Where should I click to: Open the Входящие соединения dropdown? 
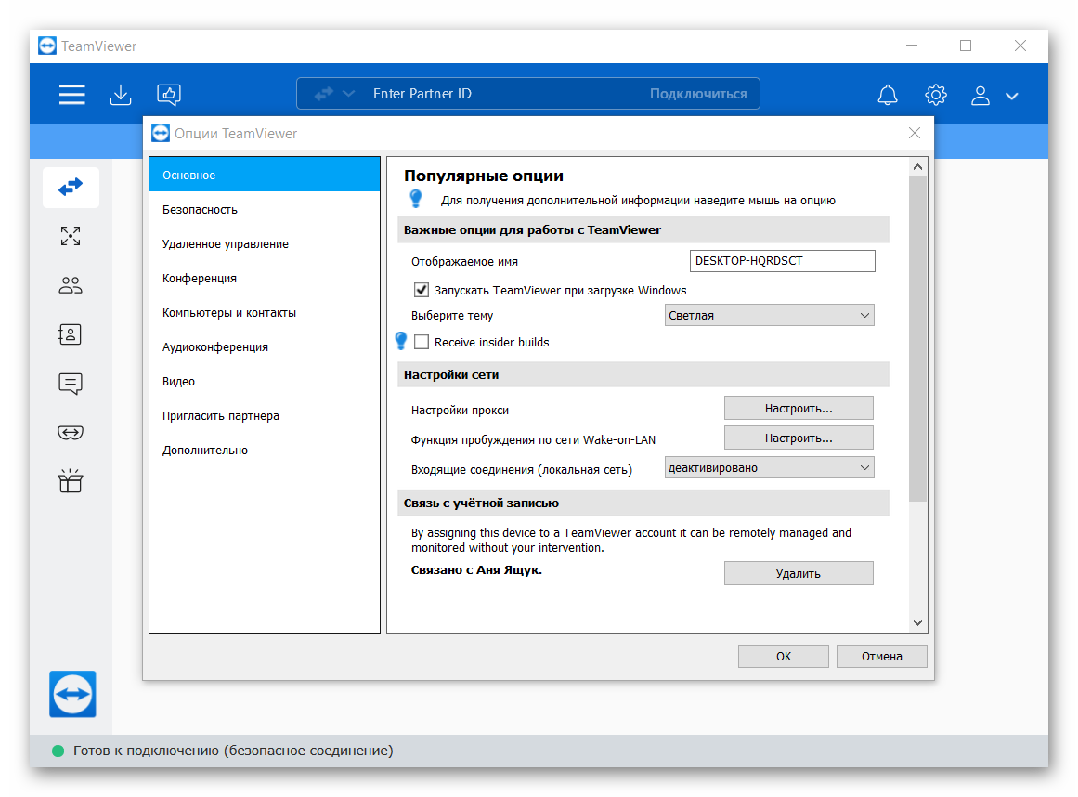[x=770, y=468]
